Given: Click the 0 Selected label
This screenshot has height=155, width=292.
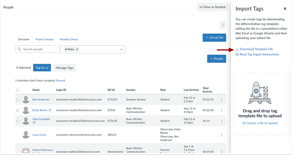Looking at the screenshot, I should (23, 68).
